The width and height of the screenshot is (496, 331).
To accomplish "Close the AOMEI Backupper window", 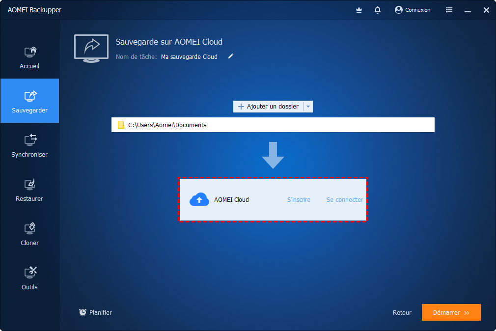I will click(486, 10).
